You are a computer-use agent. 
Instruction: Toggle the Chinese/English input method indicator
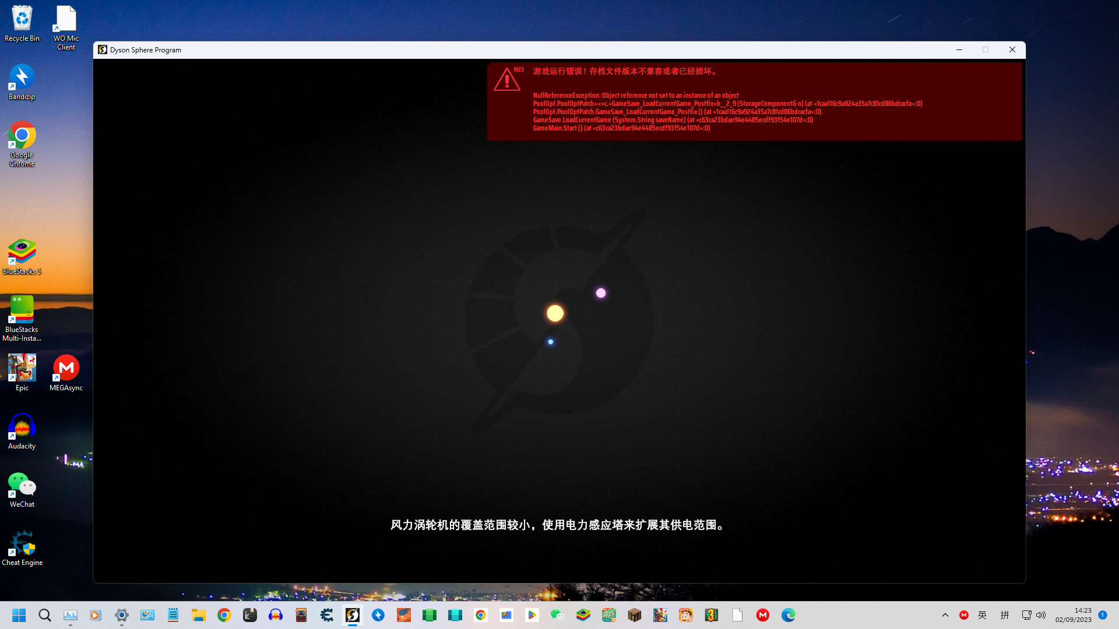click(x=983, y=615)
